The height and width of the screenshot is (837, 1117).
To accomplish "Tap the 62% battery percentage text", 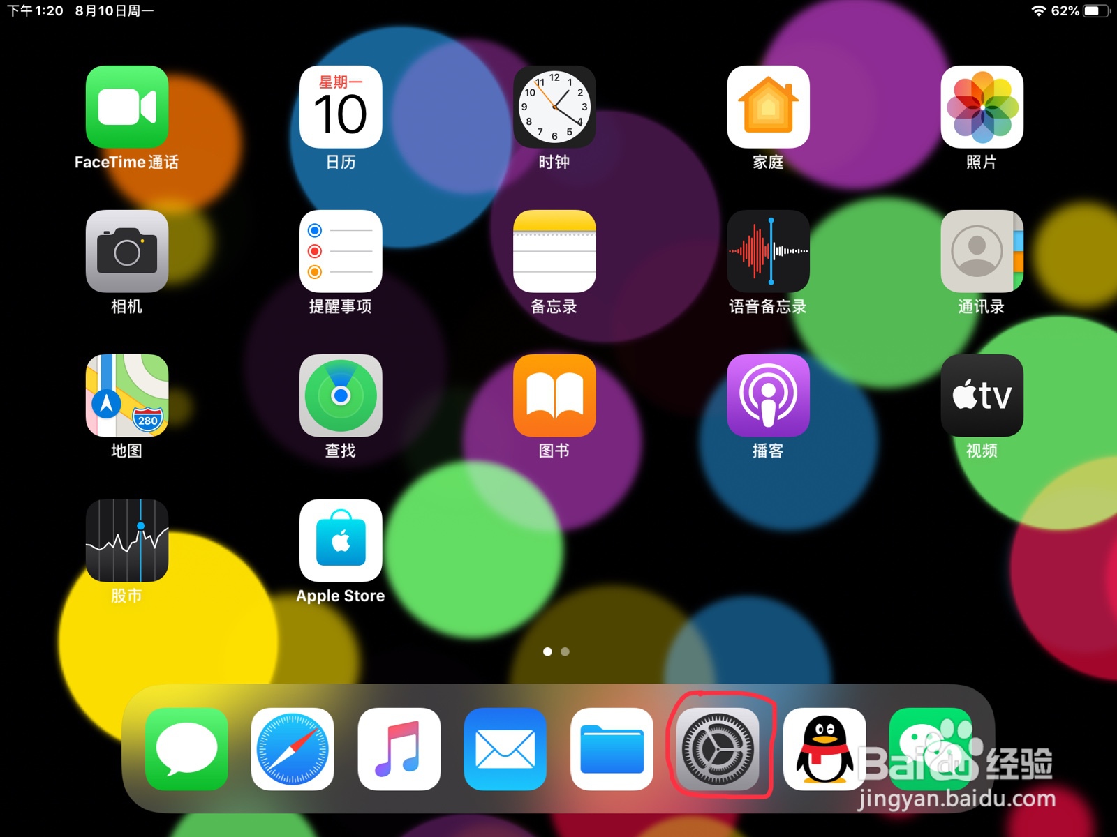I will coord(1065,10).
